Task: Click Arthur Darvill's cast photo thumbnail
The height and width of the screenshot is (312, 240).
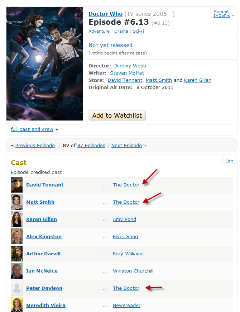Action: (17, 254)
